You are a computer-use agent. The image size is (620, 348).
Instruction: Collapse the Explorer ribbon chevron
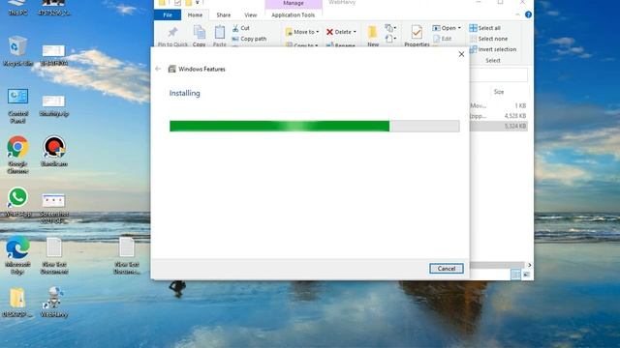pyautogui.click(x=517, y=14)
